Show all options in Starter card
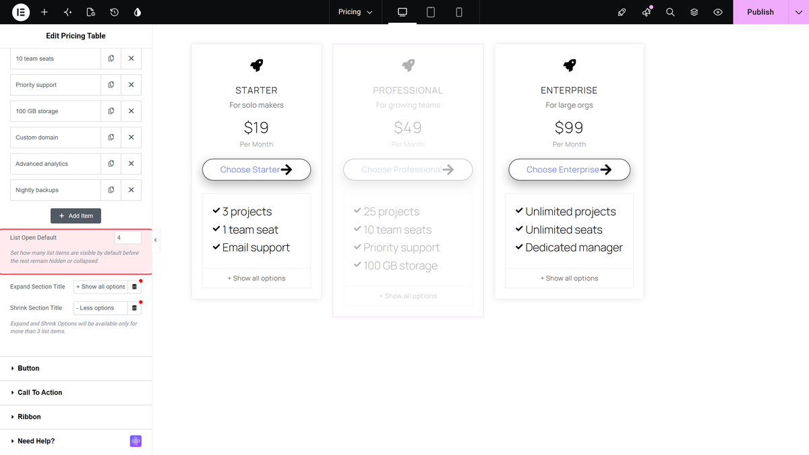Screen dimensions: 809x455 tap(256, 278)
